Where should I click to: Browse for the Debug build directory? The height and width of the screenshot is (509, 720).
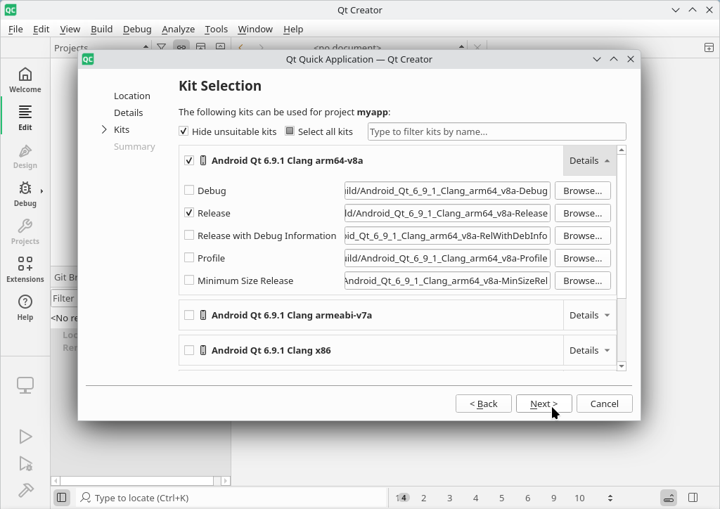583,191
